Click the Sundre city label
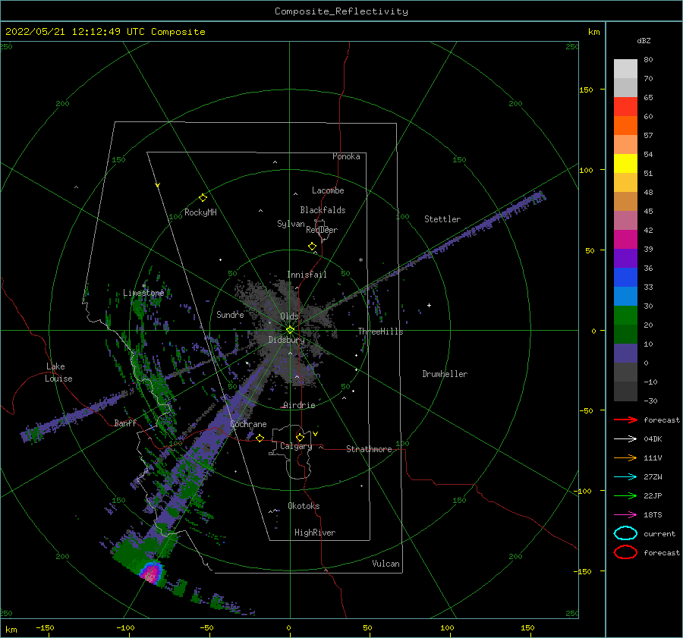 [x=230, y=314]
